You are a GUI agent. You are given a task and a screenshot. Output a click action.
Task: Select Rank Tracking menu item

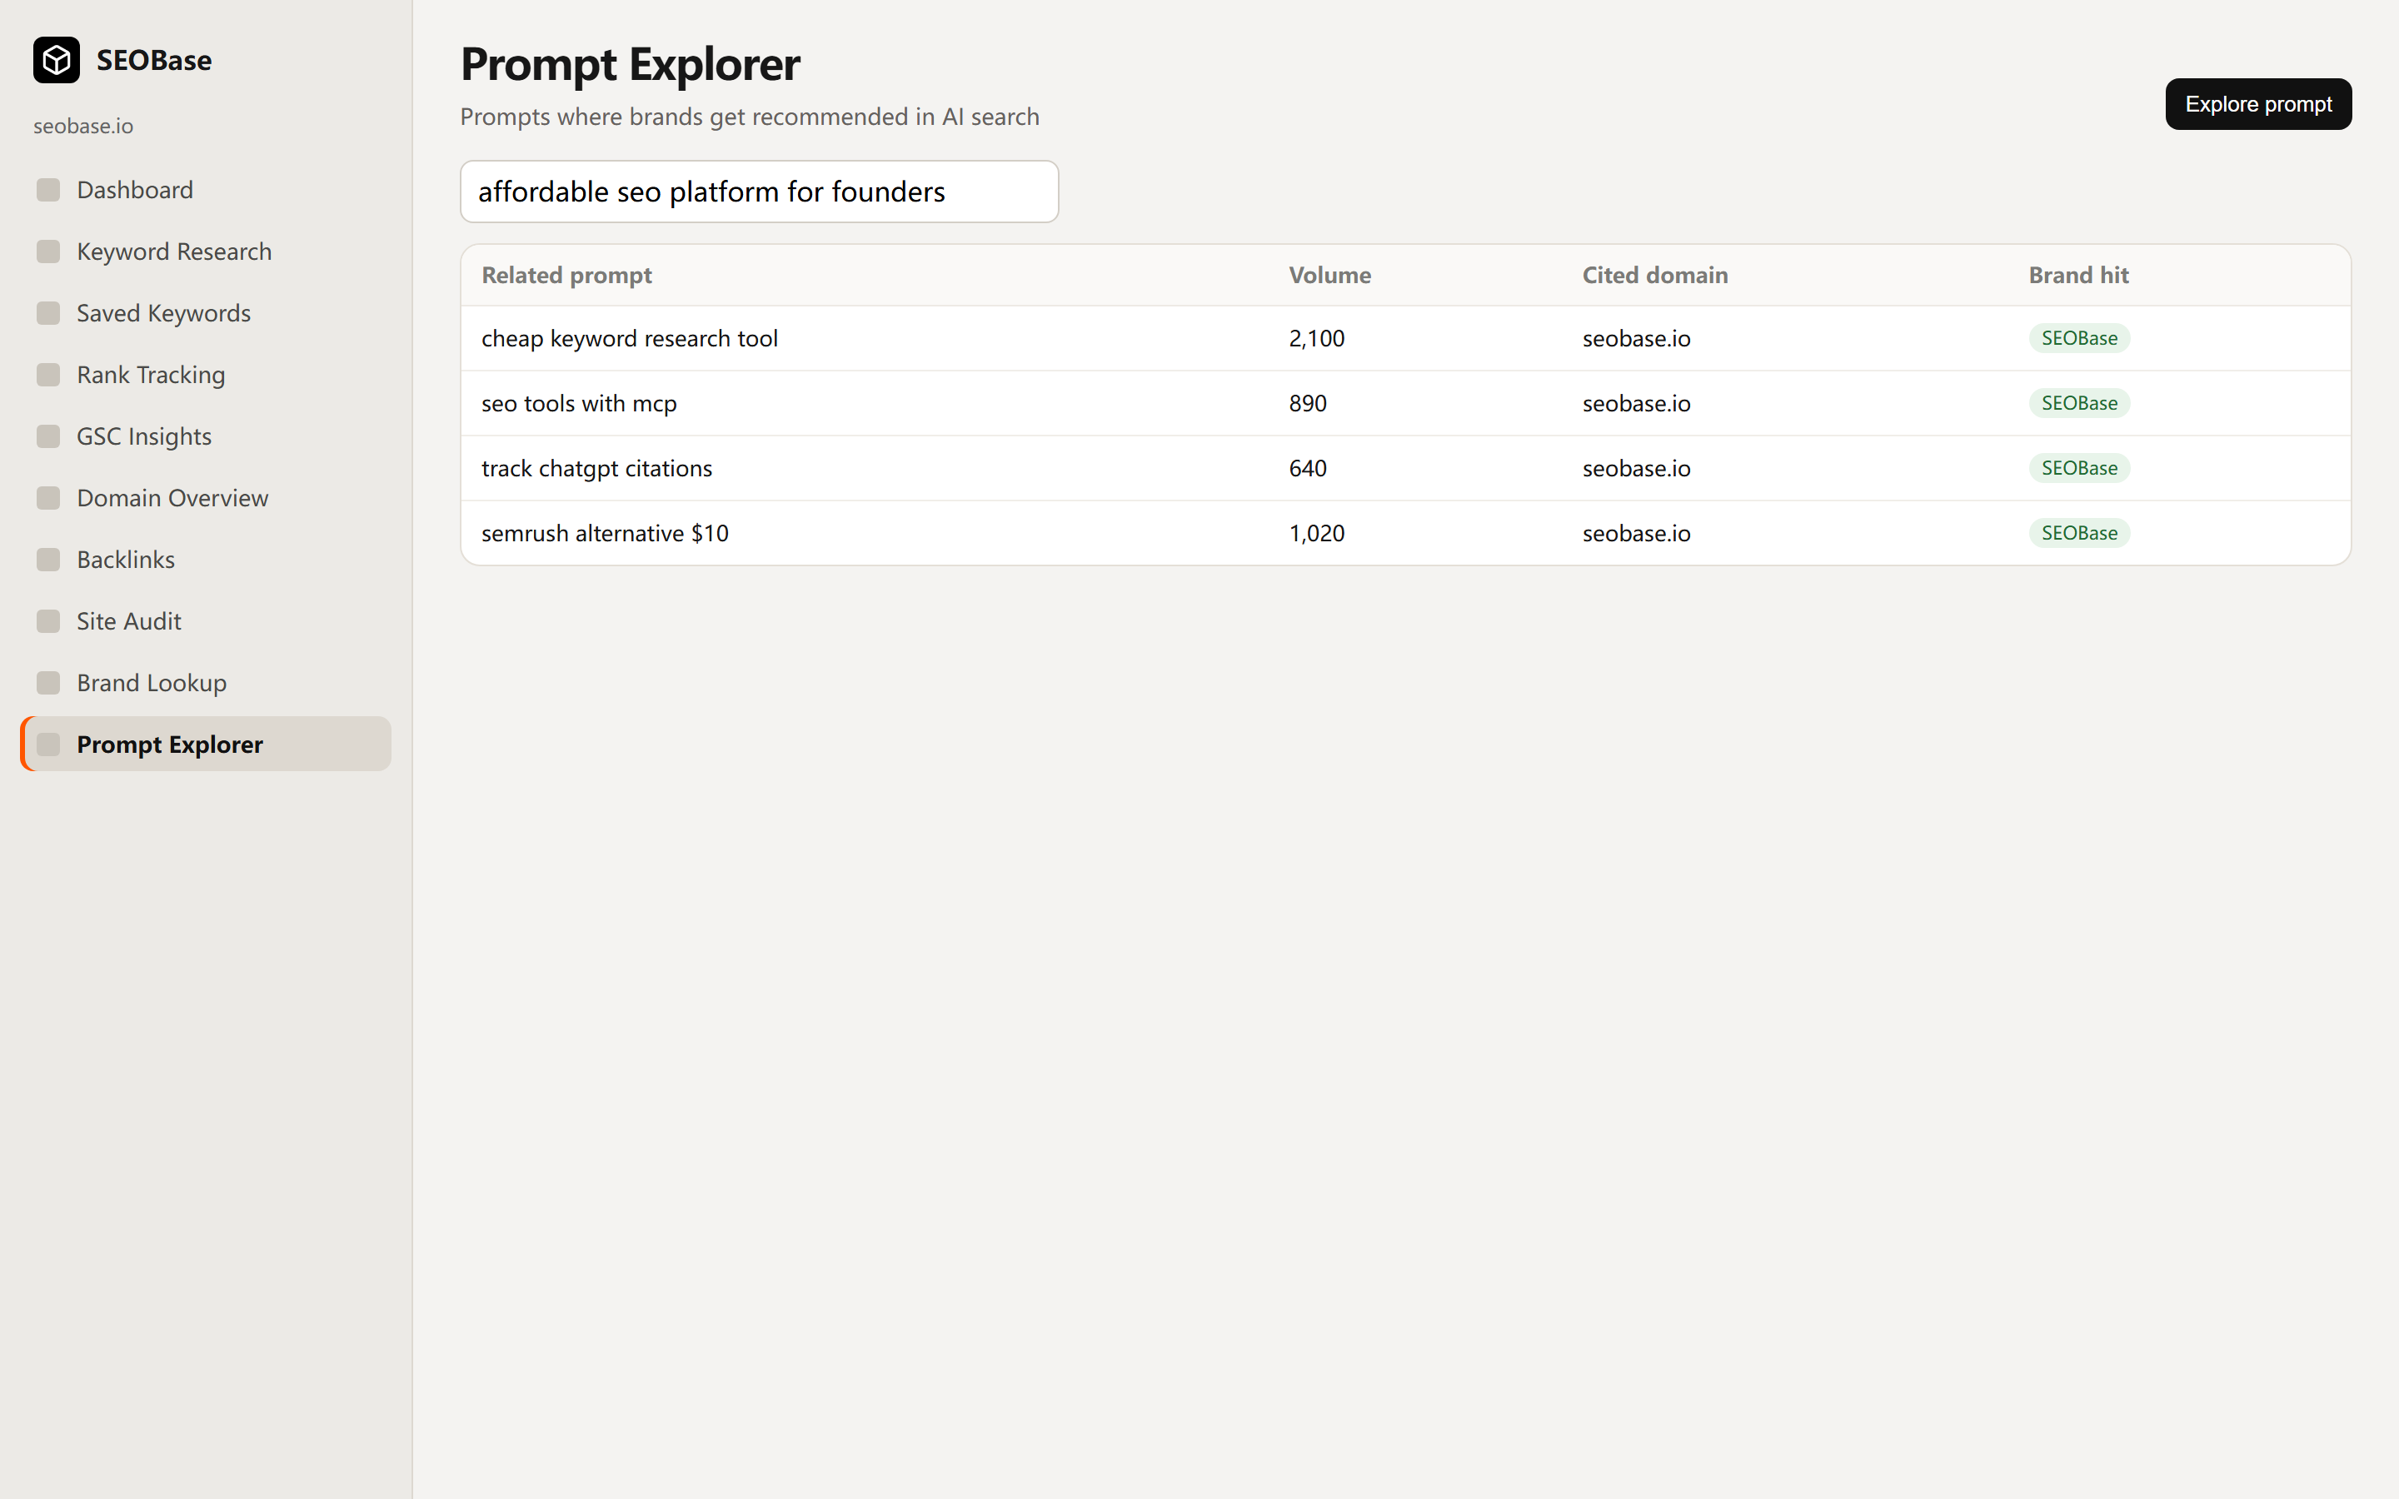(x=205, y=375)
